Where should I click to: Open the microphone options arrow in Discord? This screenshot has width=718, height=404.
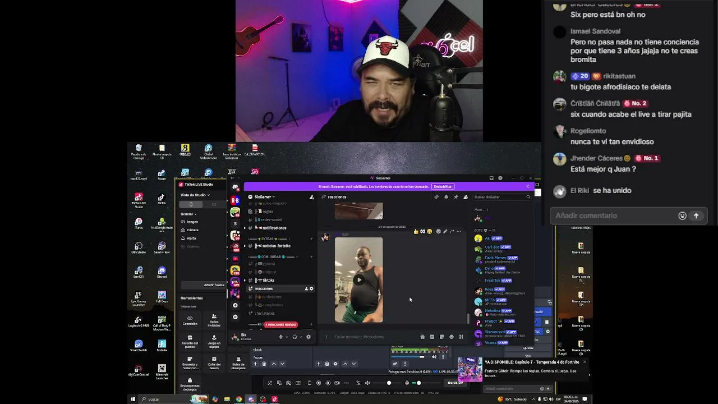pyautogui.click(x=287, y=337)
